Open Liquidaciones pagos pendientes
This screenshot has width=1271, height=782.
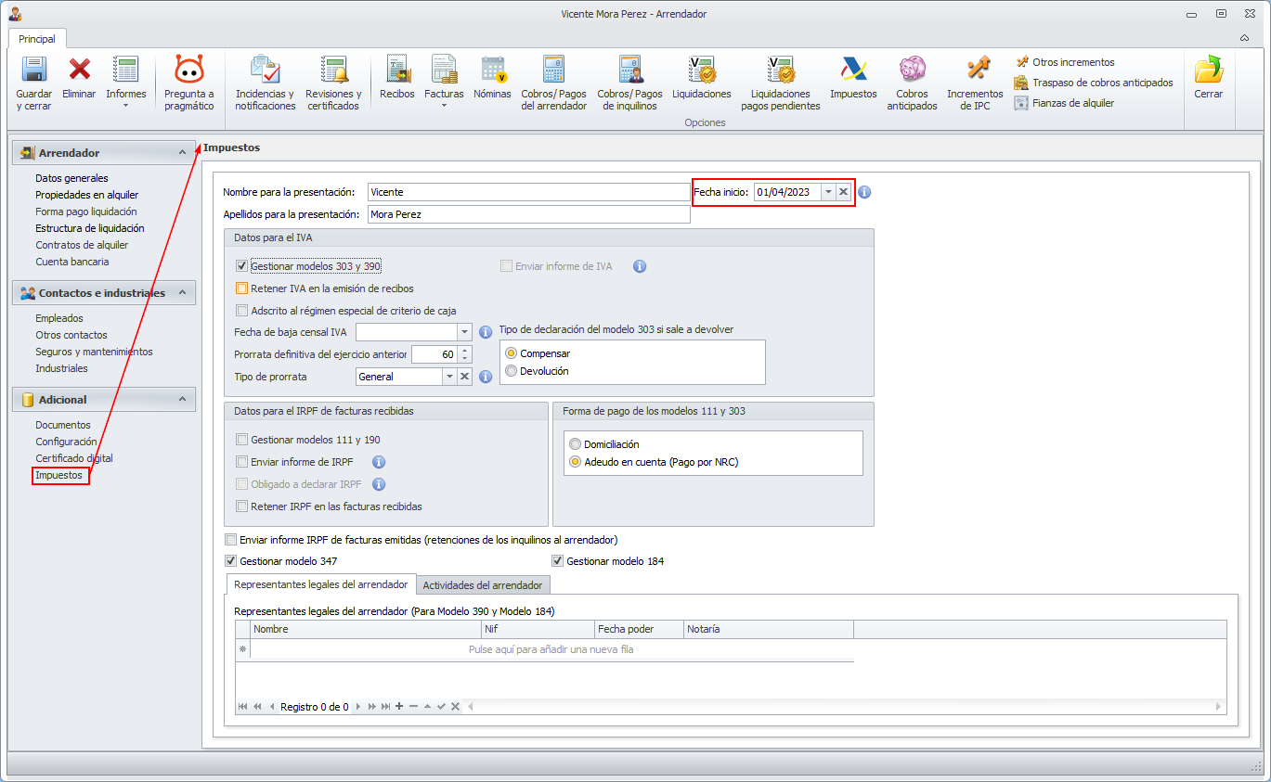point(780,70)
